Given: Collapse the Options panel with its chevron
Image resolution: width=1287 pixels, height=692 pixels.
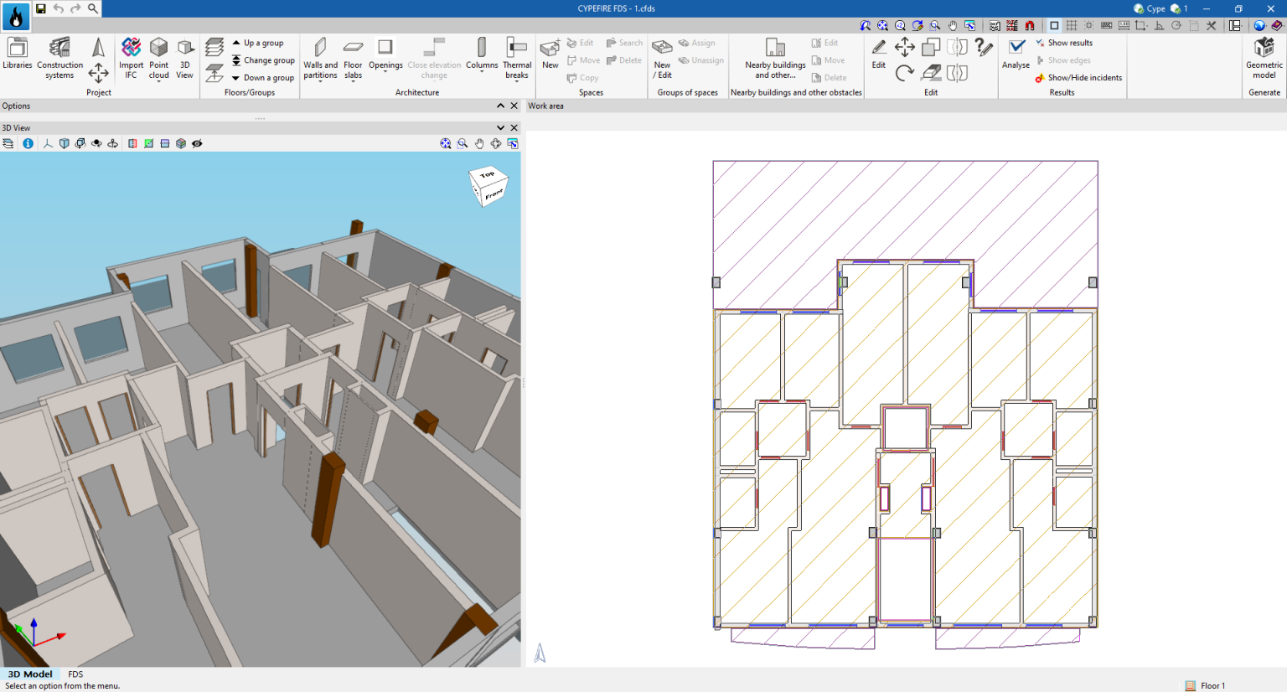Looking at the screenshot, I should [500, 106].
